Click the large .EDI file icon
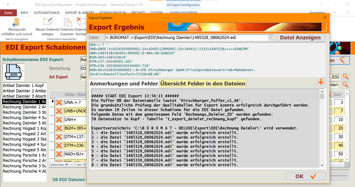Viewport: 355px width, 187px height. 13,72
